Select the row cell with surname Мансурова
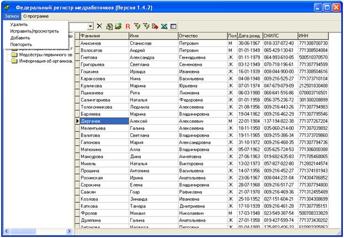 (104, 156)
